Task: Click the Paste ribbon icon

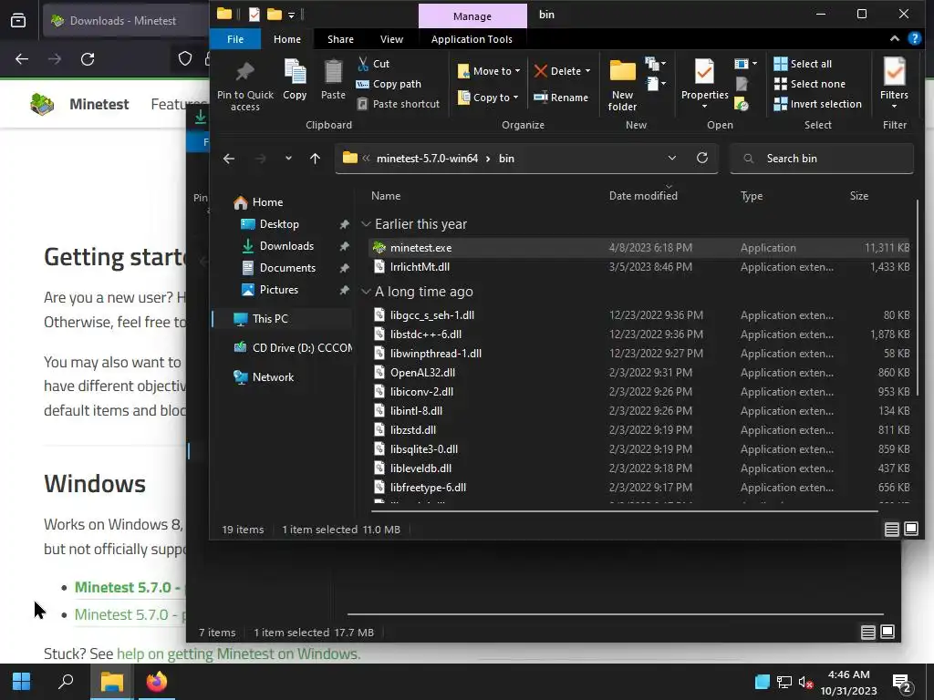Action: pos(333,80)
